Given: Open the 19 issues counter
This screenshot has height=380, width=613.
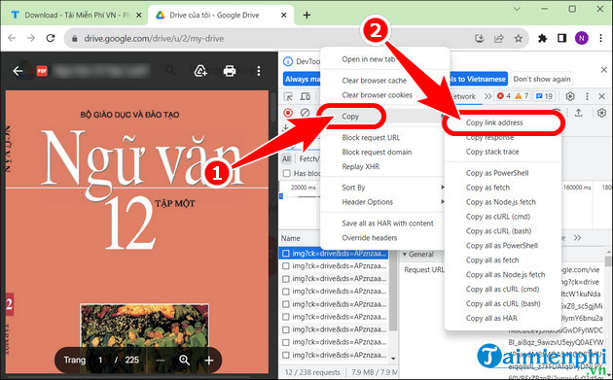Looking at the screenshot, I should click(544, 96).
